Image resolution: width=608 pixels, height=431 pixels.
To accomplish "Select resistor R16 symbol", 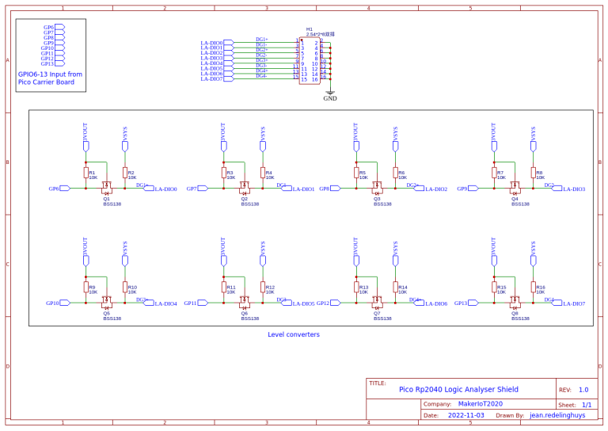I will coord(533,288).
